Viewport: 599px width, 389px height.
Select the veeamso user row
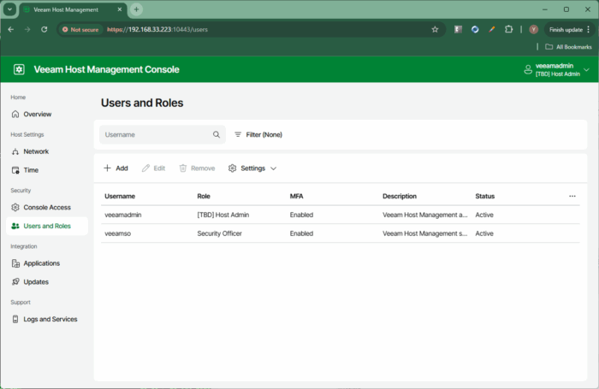341,233
